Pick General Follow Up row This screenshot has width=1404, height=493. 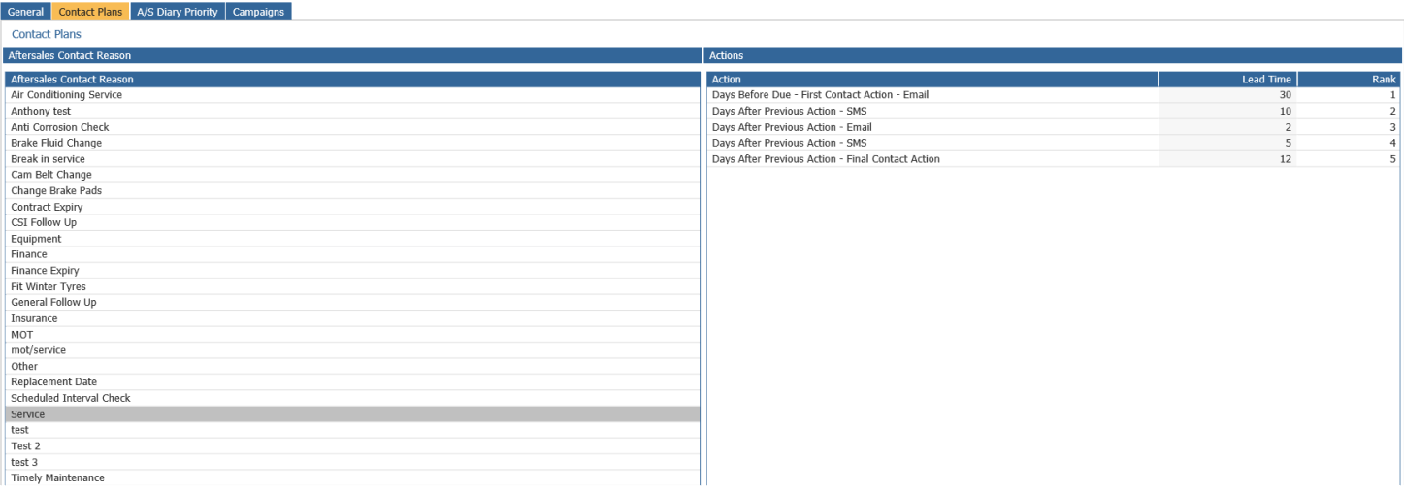point(352,302)
